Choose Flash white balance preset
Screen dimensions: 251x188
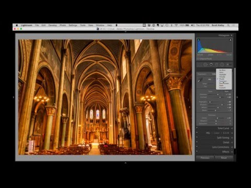[224, 86]
